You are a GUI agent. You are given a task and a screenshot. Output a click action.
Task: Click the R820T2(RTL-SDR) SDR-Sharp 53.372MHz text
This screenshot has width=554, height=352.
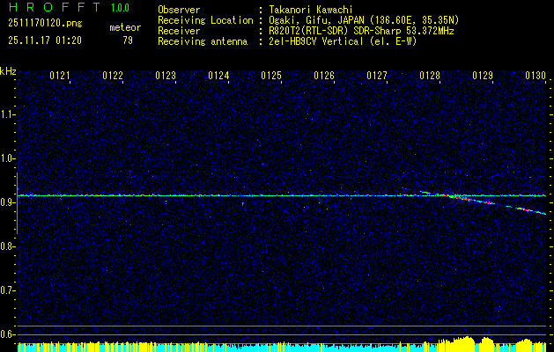click(x=361, y=31)
